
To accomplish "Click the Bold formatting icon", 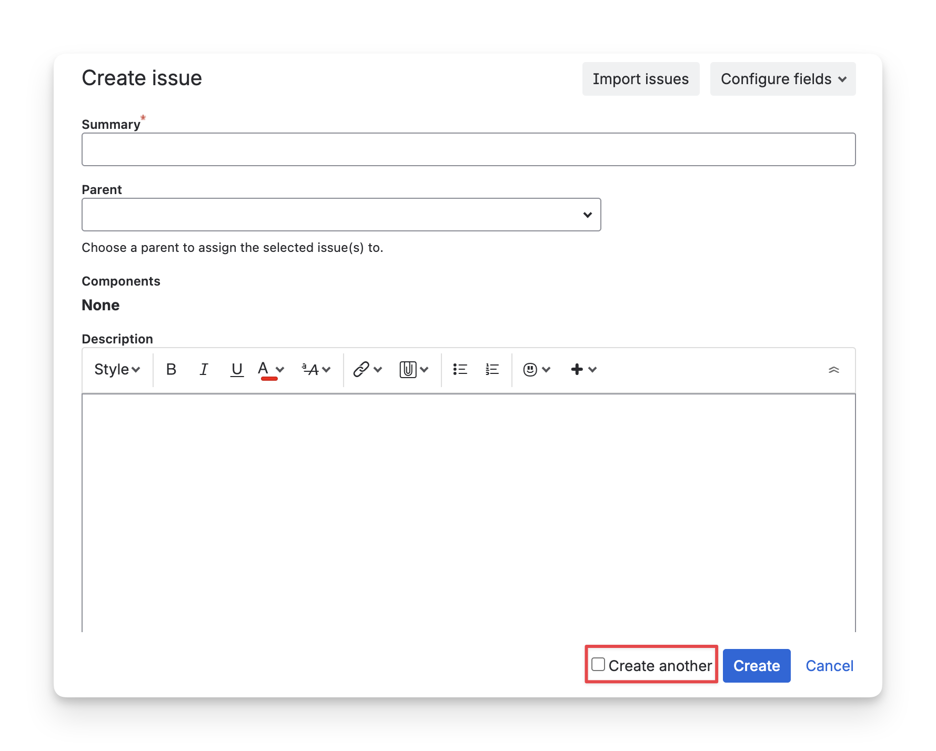I will click(x=171, y=370).
